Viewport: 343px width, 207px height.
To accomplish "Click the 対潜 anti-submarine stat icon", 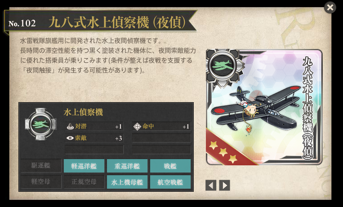I will point(70,126).
